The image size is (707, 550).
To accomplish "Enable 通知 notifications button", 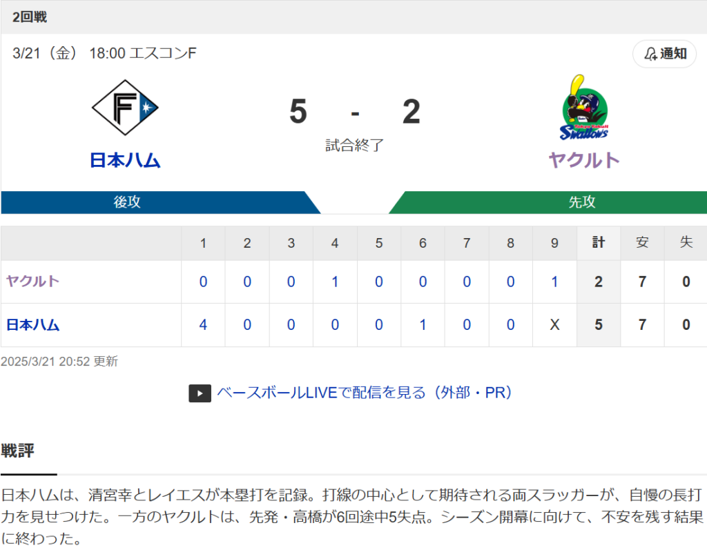I will pyautogui.click(x=665, y=54).
